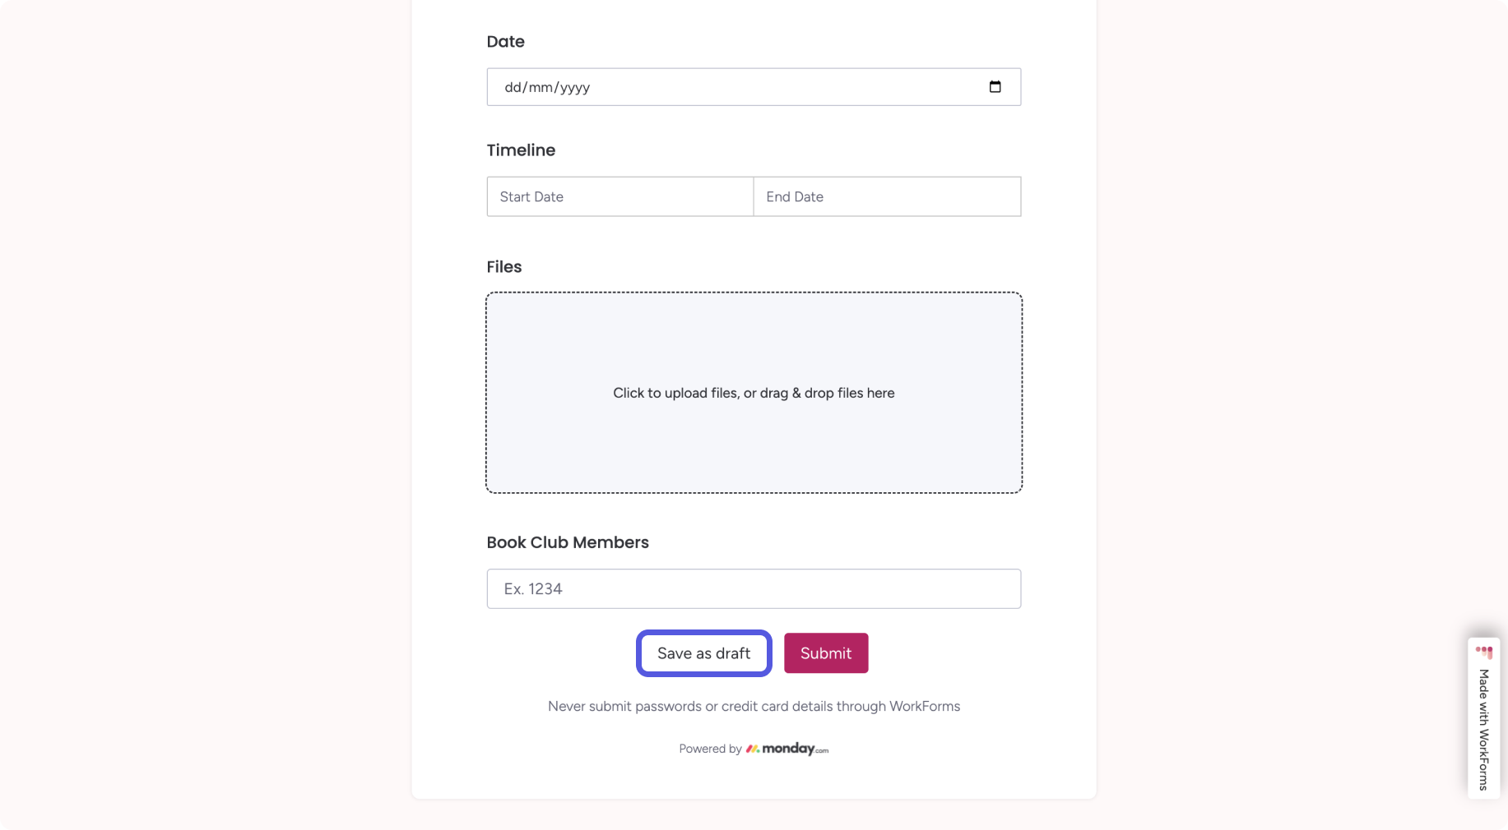
Task: Save the form as draft
Action: 703,653
